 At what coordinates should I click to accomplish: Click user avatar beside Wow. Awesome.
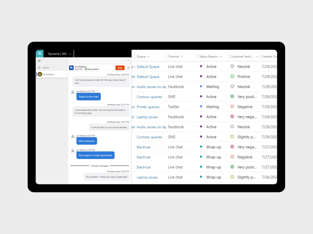click(x=73, y=137)
